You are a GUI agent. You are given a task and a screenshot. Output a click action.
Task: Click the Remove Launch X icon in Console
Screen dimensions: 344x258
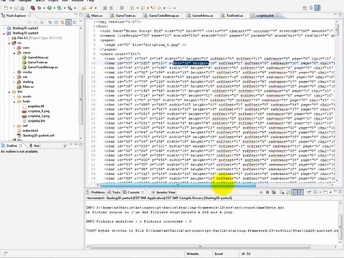[267, 192]
